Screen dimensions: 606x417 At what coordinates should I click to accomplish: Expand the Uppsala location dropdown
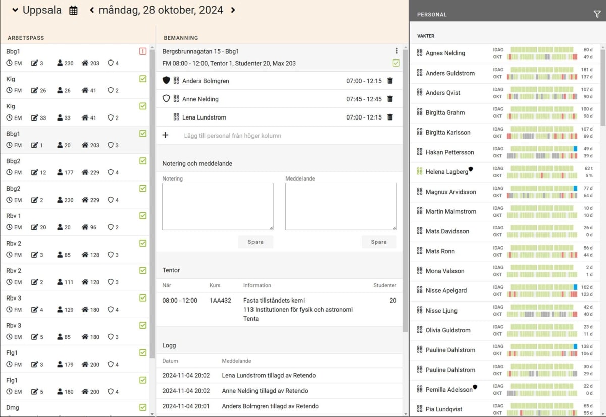15,10
